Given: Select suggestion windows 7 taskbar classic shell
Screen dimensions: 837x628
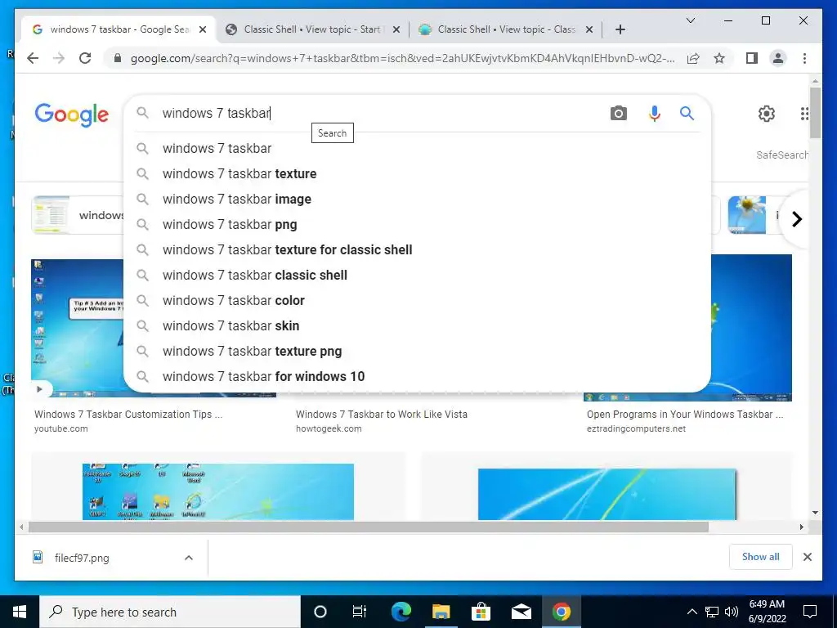Looking at the screenshot, I should 417,275.
